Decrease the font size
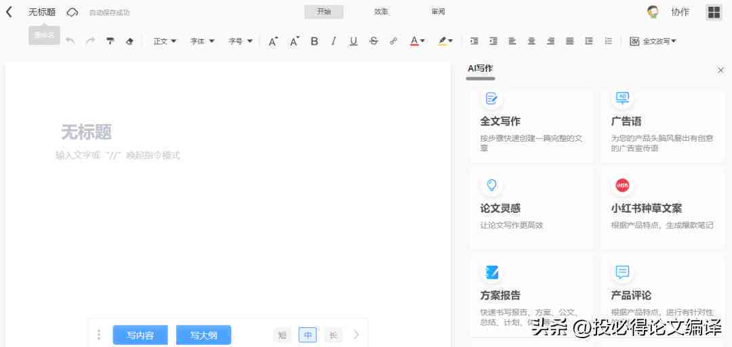The image size is (732, 347). (x=294, y=41)
